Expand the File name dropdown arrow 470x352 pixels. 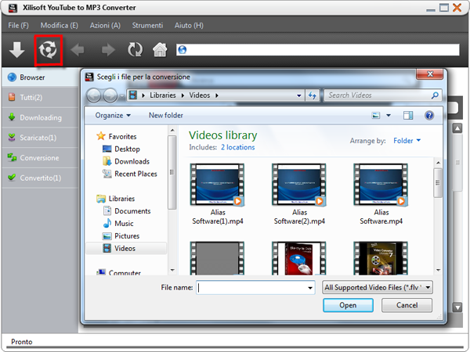[x=310, y=288]
